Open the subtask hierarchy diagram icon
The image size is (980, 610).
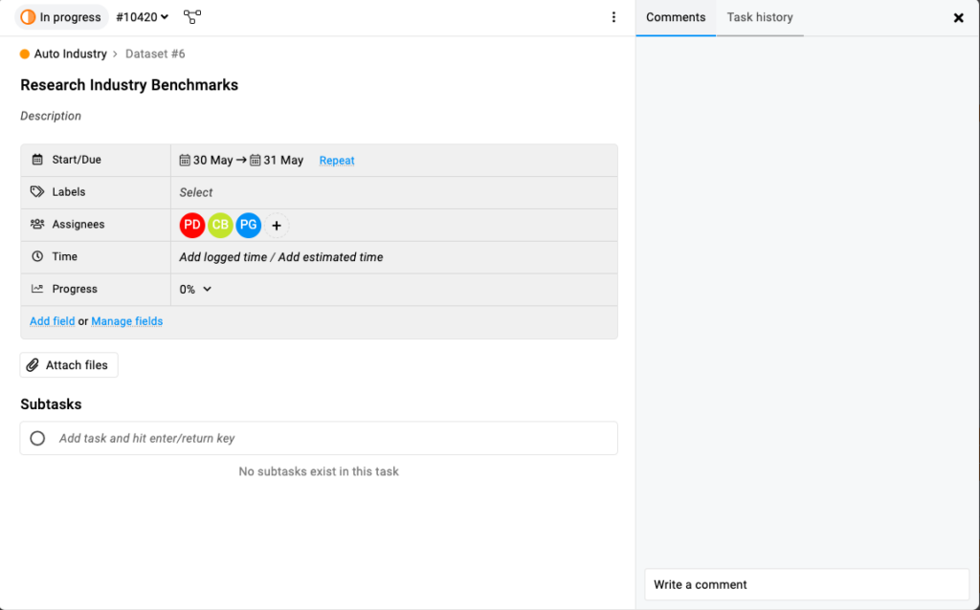pos(192,17)
